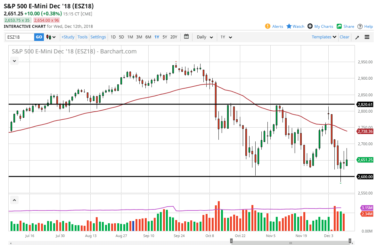Viewport: 377px width, 245px height.
Task: Open the Daily frequency dropdown
Action: click(x=204, y=37)
